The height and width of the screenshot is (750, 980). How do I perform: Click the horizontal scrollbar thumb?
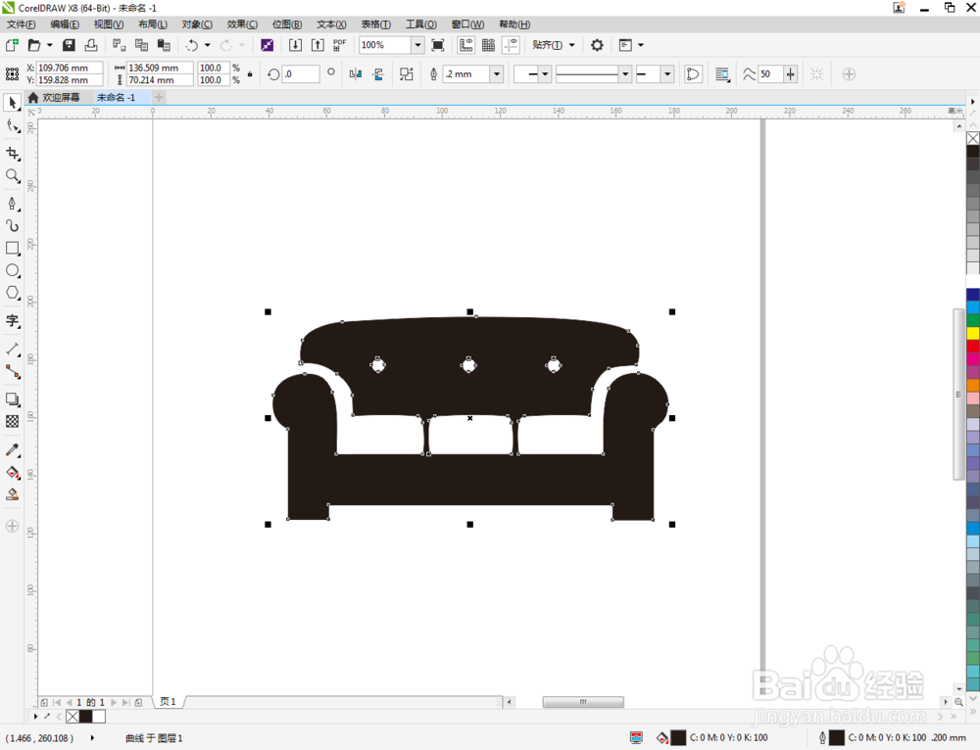pyautogui.click(x=583, y=702)
